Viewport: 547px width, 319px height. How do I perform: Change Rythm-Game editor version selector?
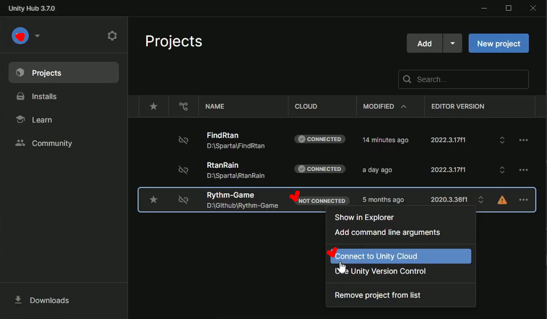click(481, 200)
